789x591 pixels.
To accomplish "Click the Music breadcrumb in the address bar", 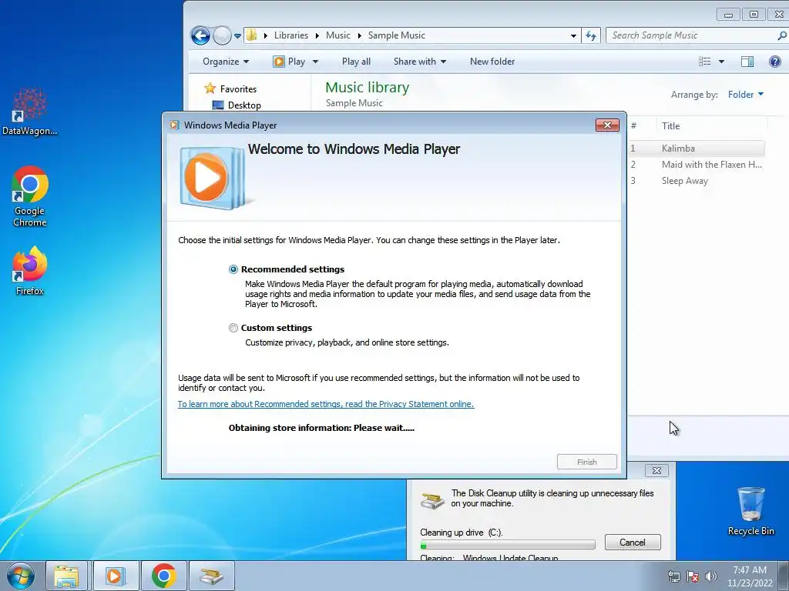I will pos(337,35).
